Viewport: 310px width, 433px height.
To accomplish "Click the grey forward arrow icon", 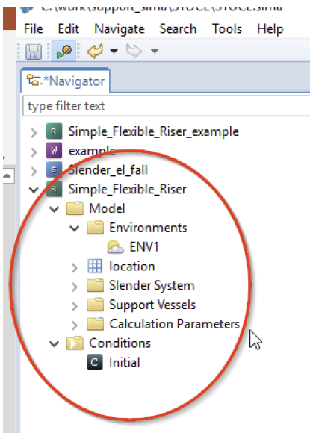I will point(134,51).
